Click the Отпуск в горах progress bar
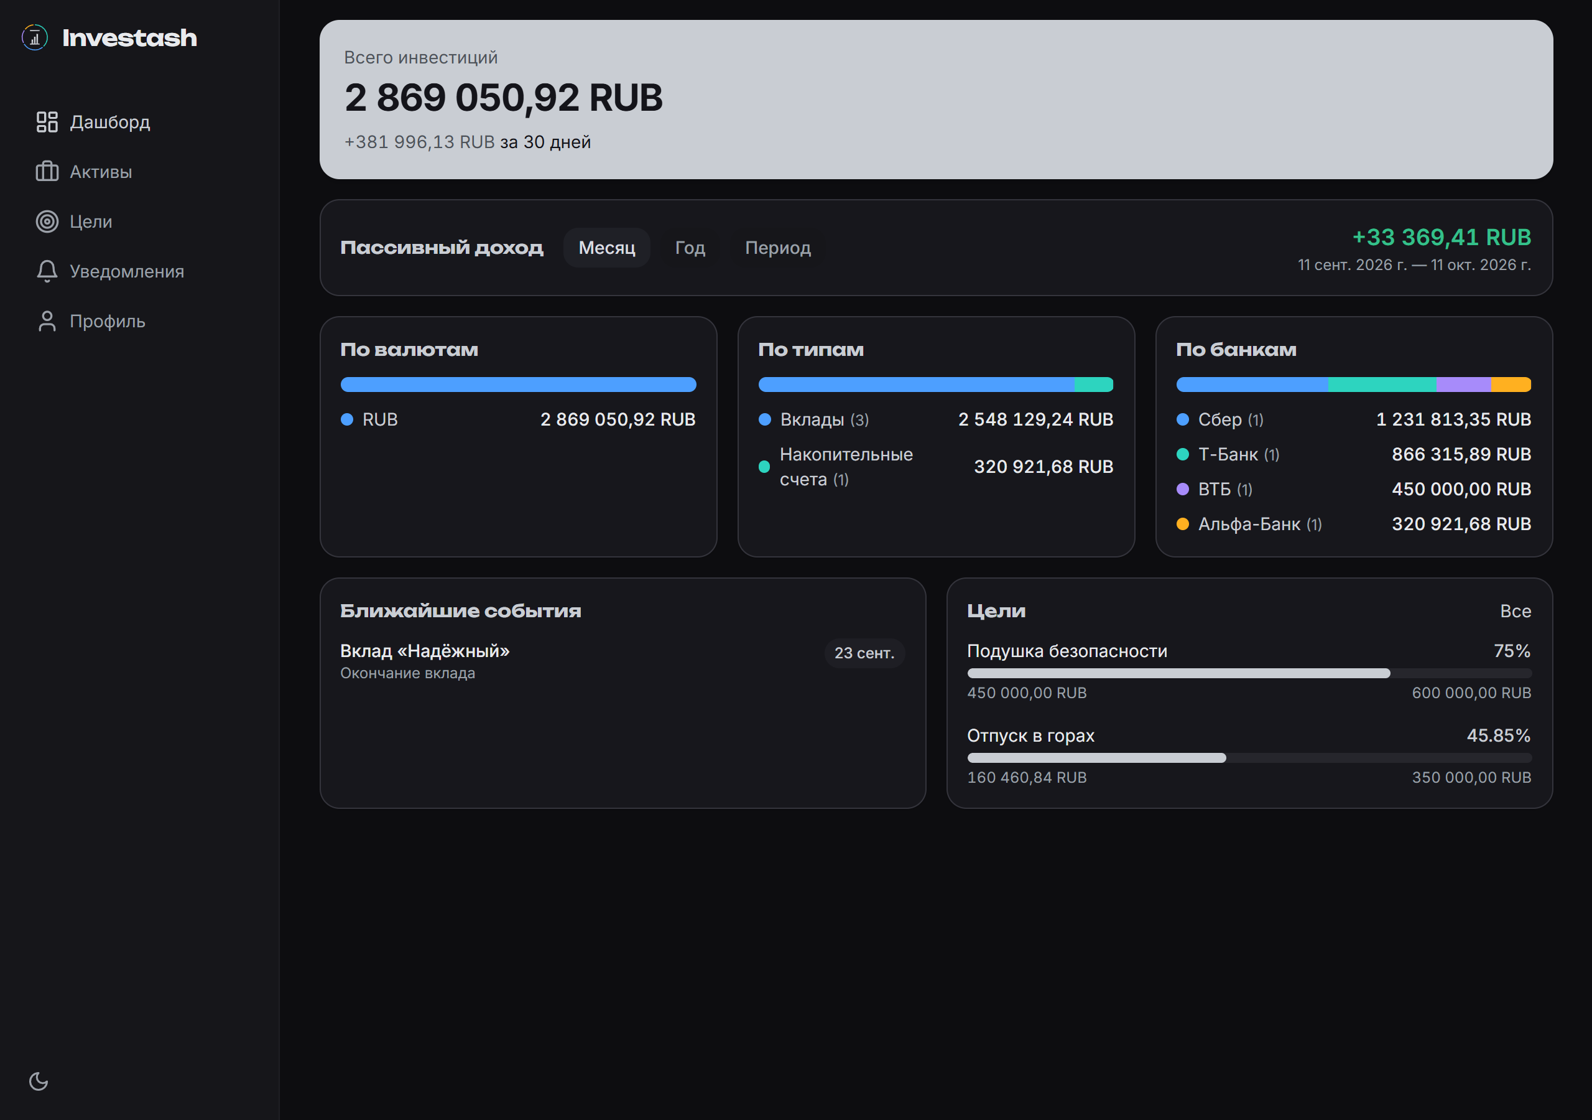 pyautogui.click(x=1249, y=758)
